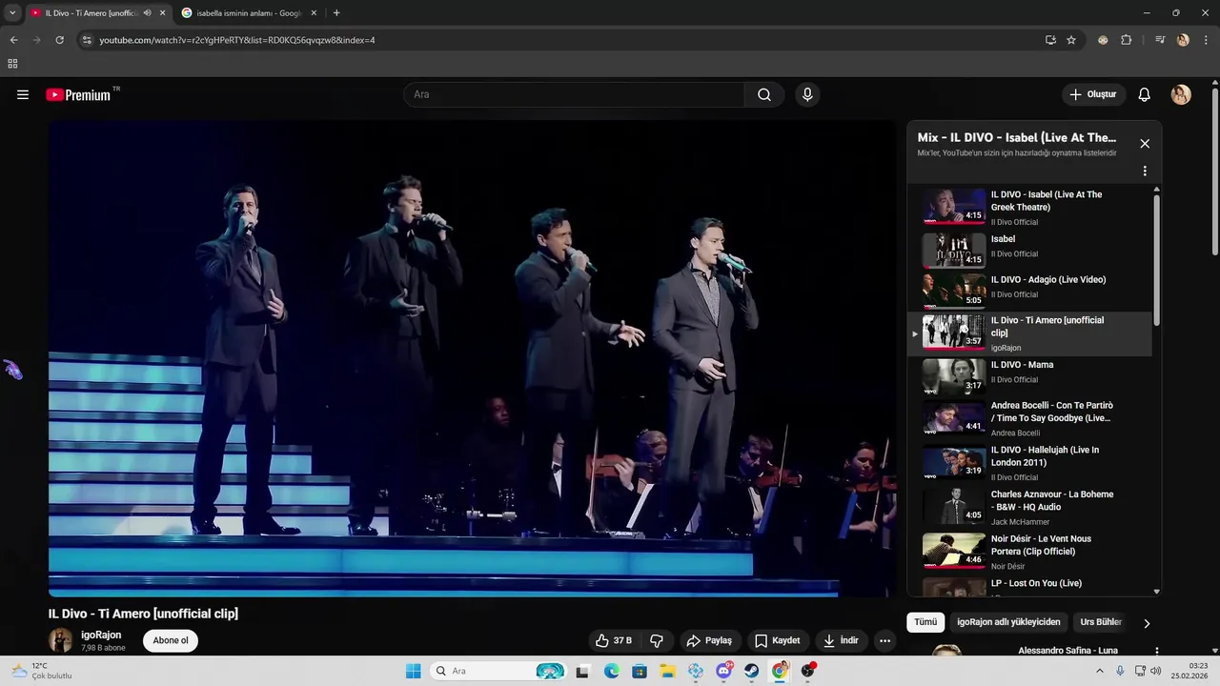Start voice search with microphone

pos(807,94)
